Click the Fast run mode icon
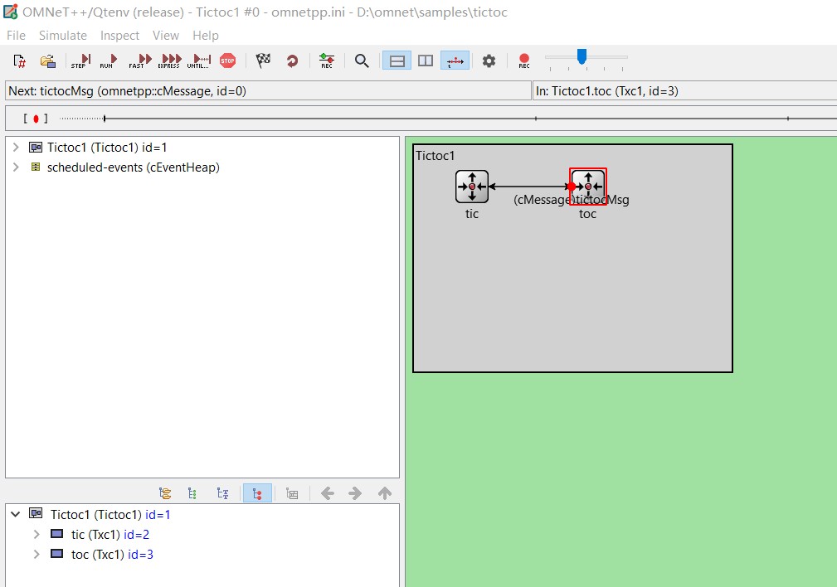Viewport: 837px width, 587px height. click(139, 60)
